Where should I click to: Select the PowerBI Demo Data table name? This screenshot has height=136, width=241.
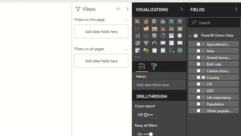click(x=217, y=35)
